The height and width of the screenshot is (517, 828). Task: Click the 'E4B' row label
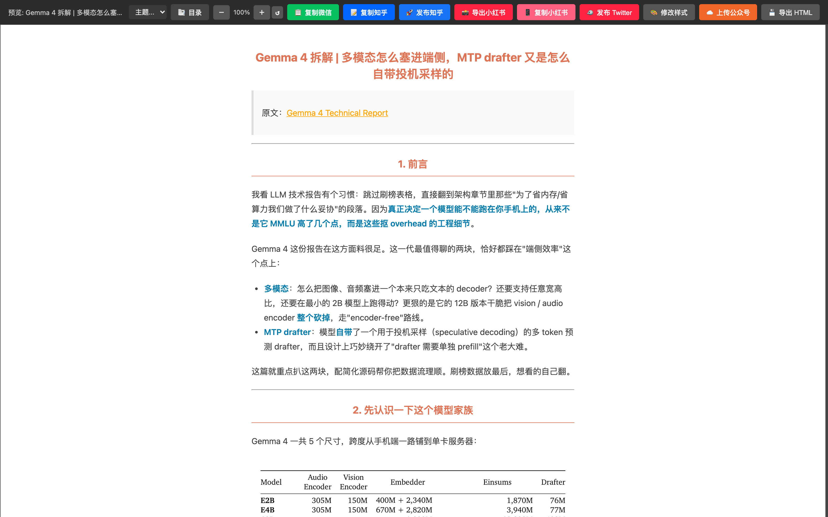(268, 510)
